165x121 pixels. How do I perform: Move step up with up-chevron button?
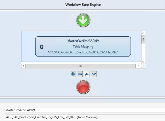coord(87,74)
